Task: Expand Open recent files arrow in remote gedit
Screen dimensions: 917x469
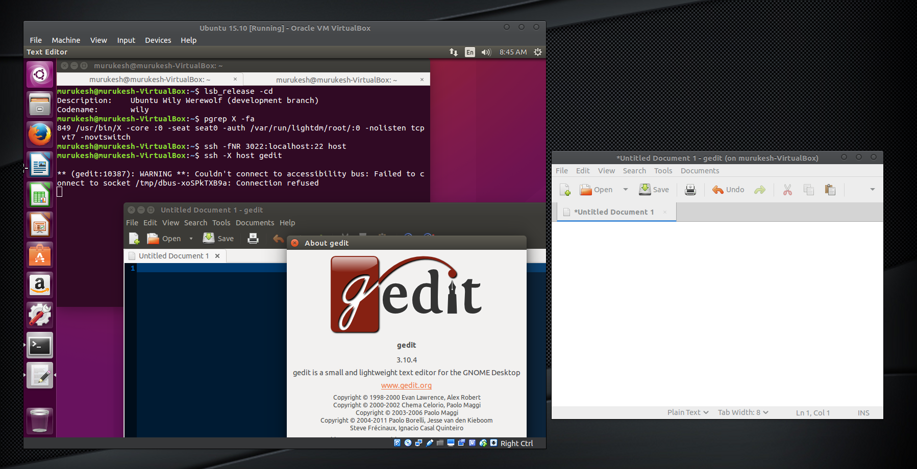Action: (x=625, y=190)
